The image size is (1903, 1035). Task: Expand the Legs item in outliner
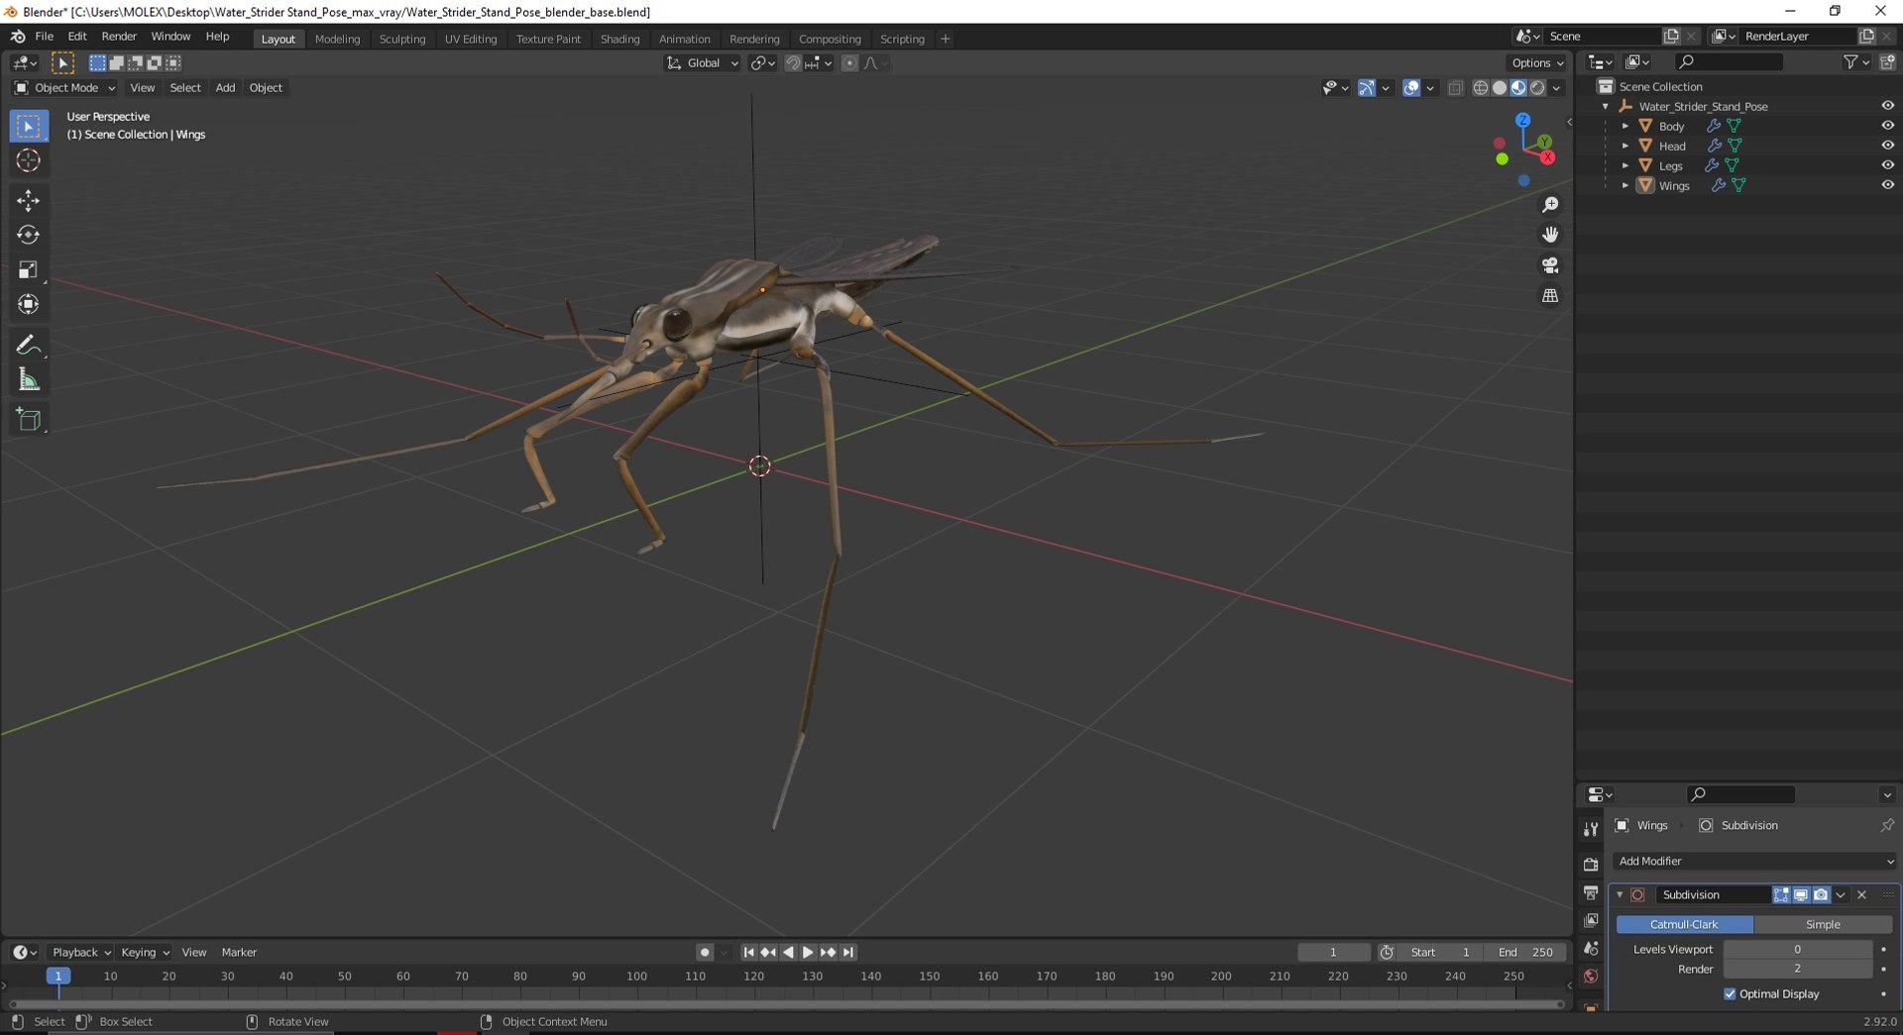(x=1625, y=165)
